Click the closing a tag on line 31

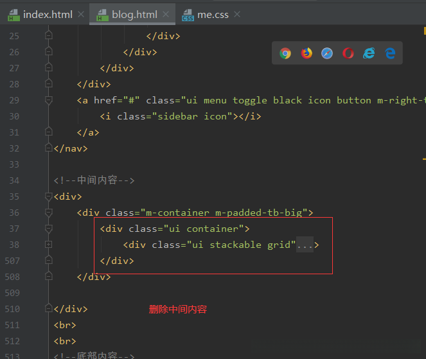point(88,132)
